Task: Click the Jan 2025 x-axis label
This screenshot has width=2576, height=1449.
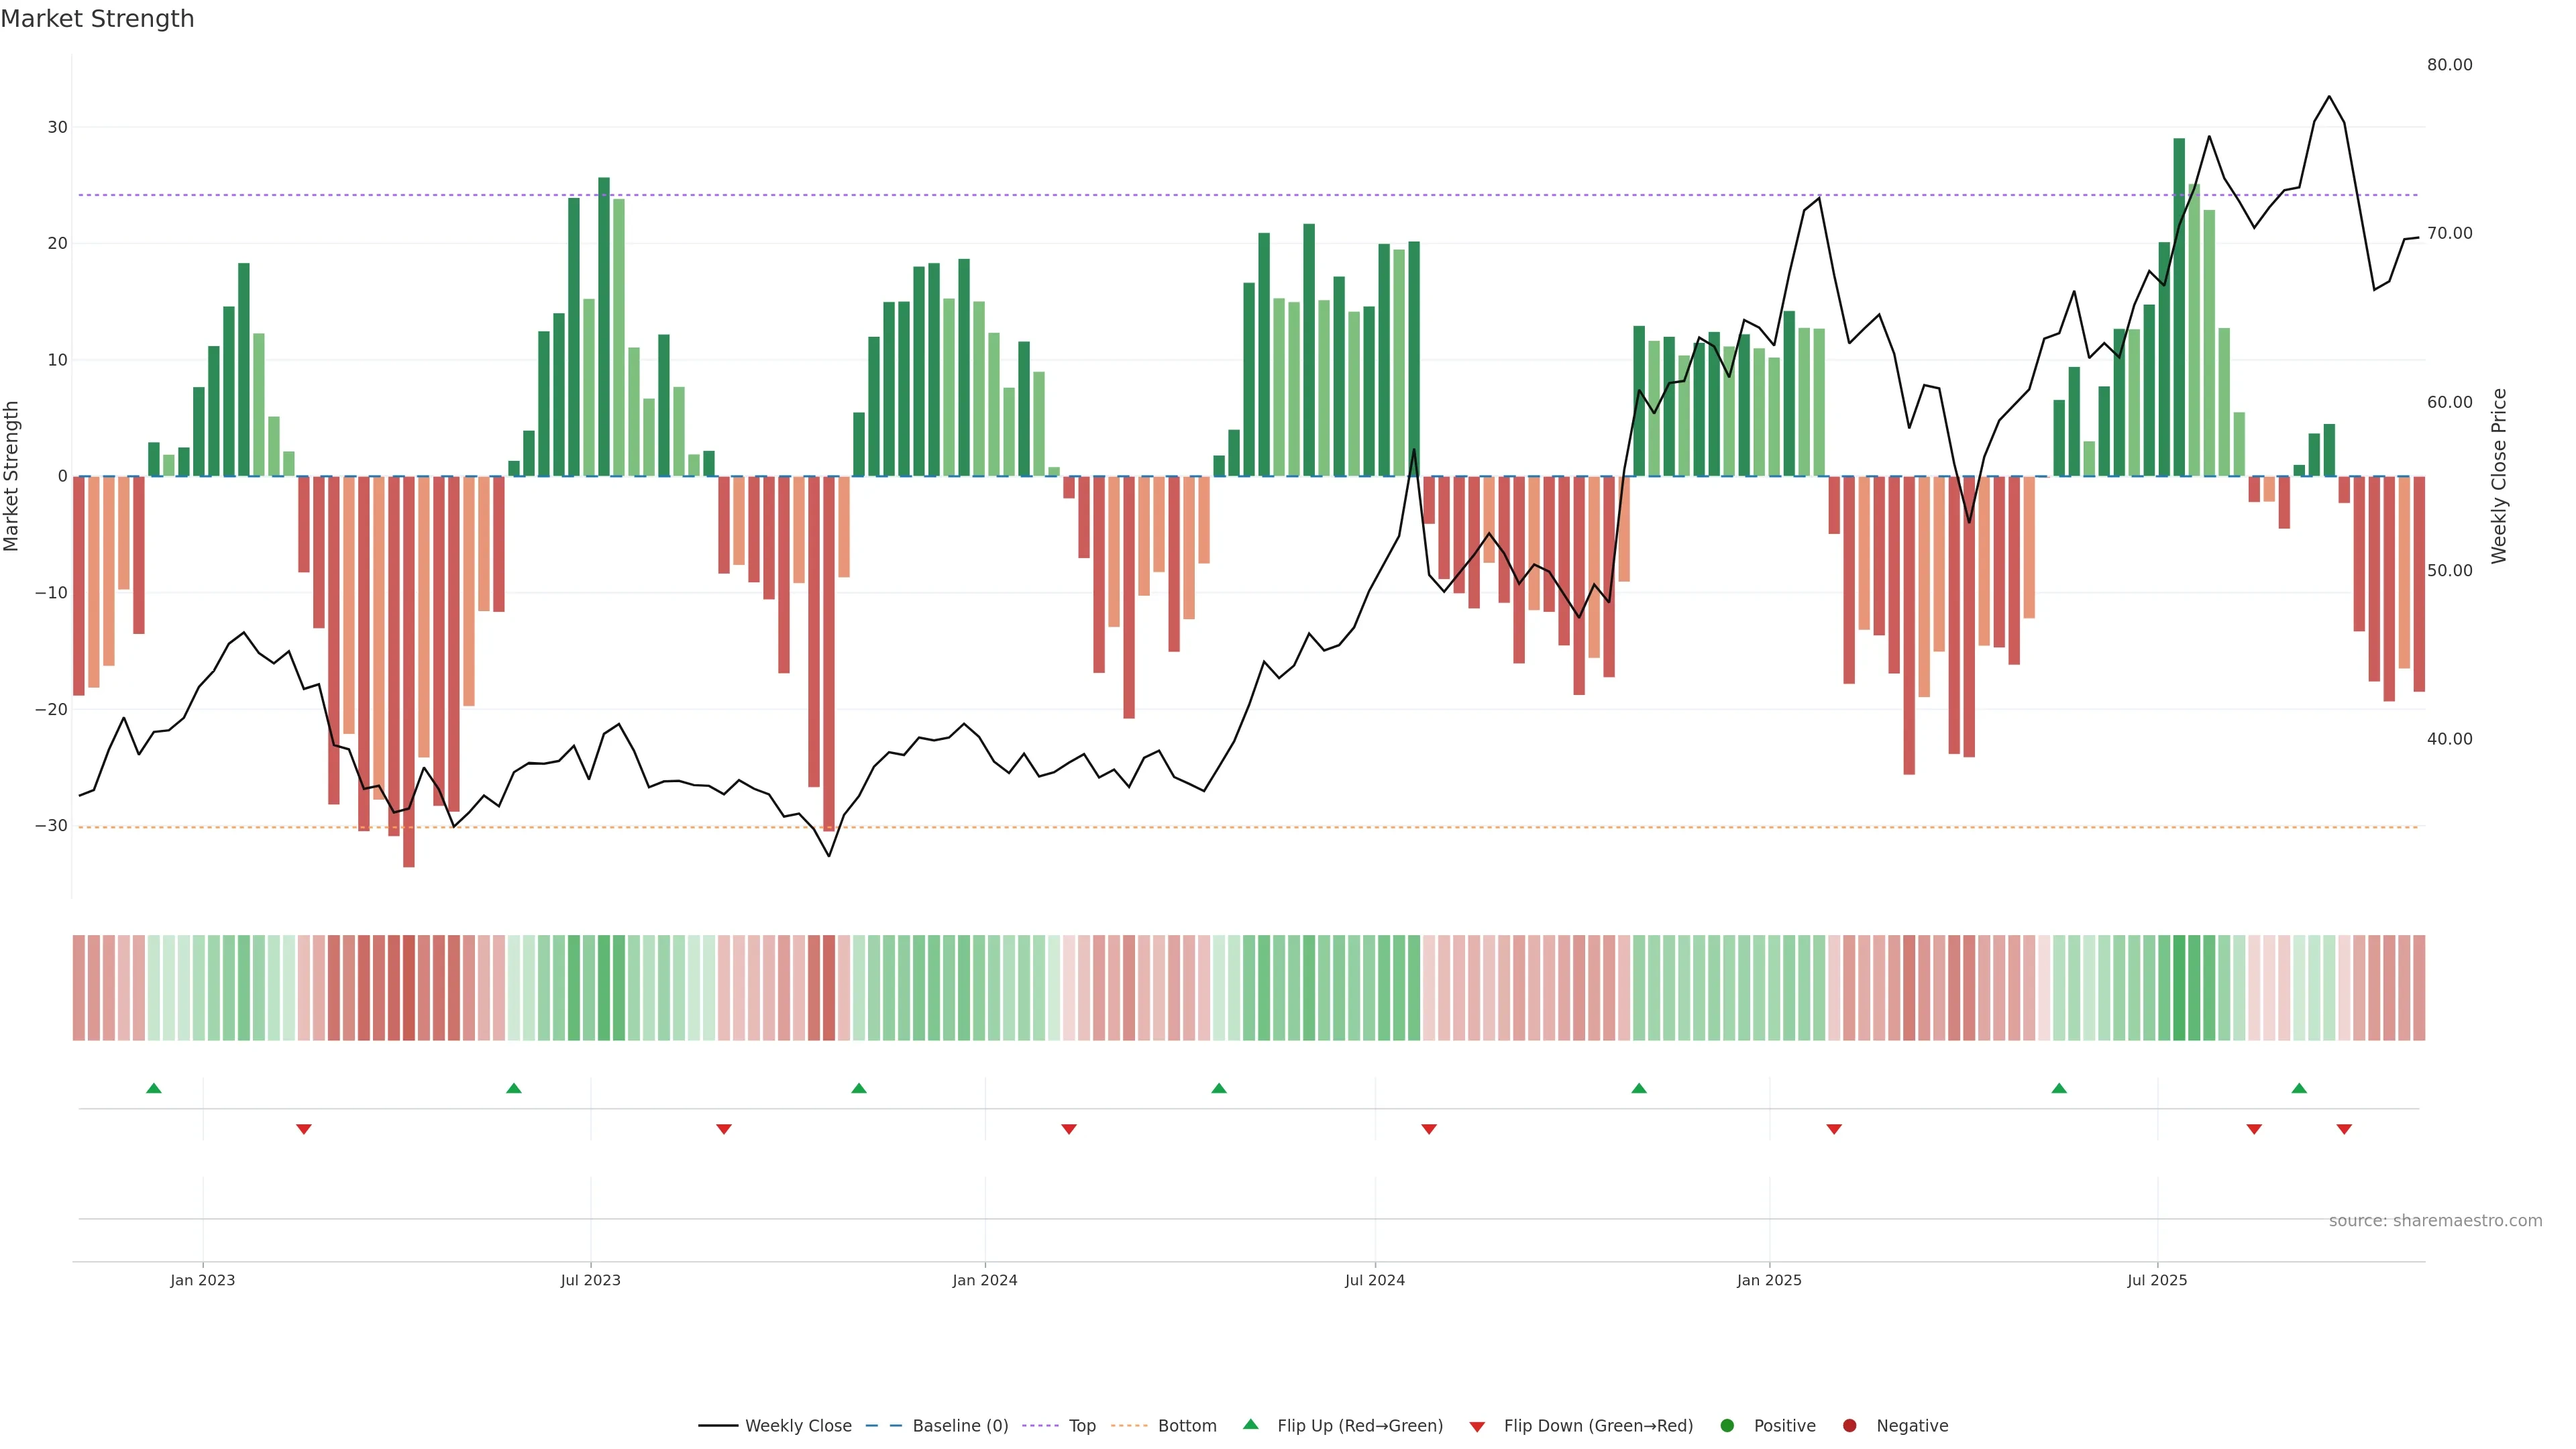Action: pos(1769,1280)
